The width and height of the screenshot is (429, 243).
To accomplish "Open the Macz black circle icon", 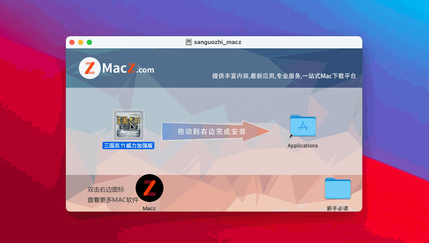I will point(150,188).
